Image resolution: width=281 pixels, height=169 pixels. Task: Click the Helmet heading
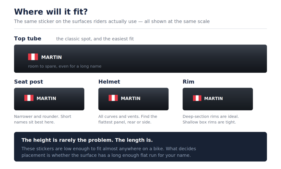click(109, 82)
